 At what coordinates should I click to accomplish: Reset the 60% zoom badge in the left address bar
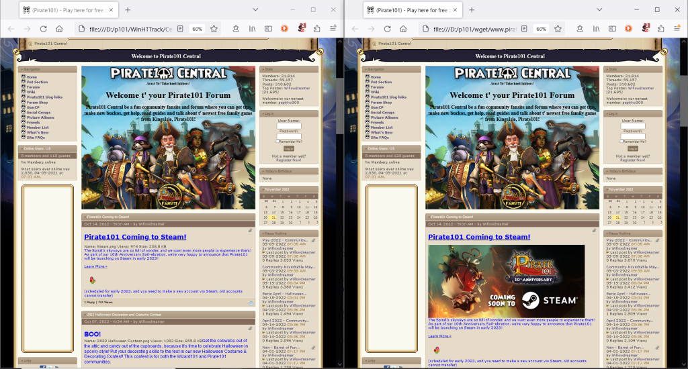[197, 29]
